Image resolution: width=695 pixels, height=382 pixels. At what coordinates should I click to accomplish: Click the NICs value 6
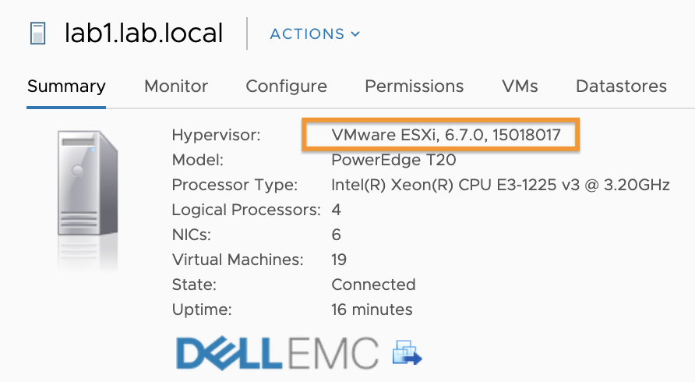coord(336,235)
